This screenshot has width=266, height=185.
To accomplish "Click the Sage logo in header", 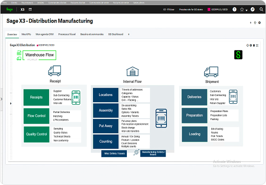I will pos(9,9).
